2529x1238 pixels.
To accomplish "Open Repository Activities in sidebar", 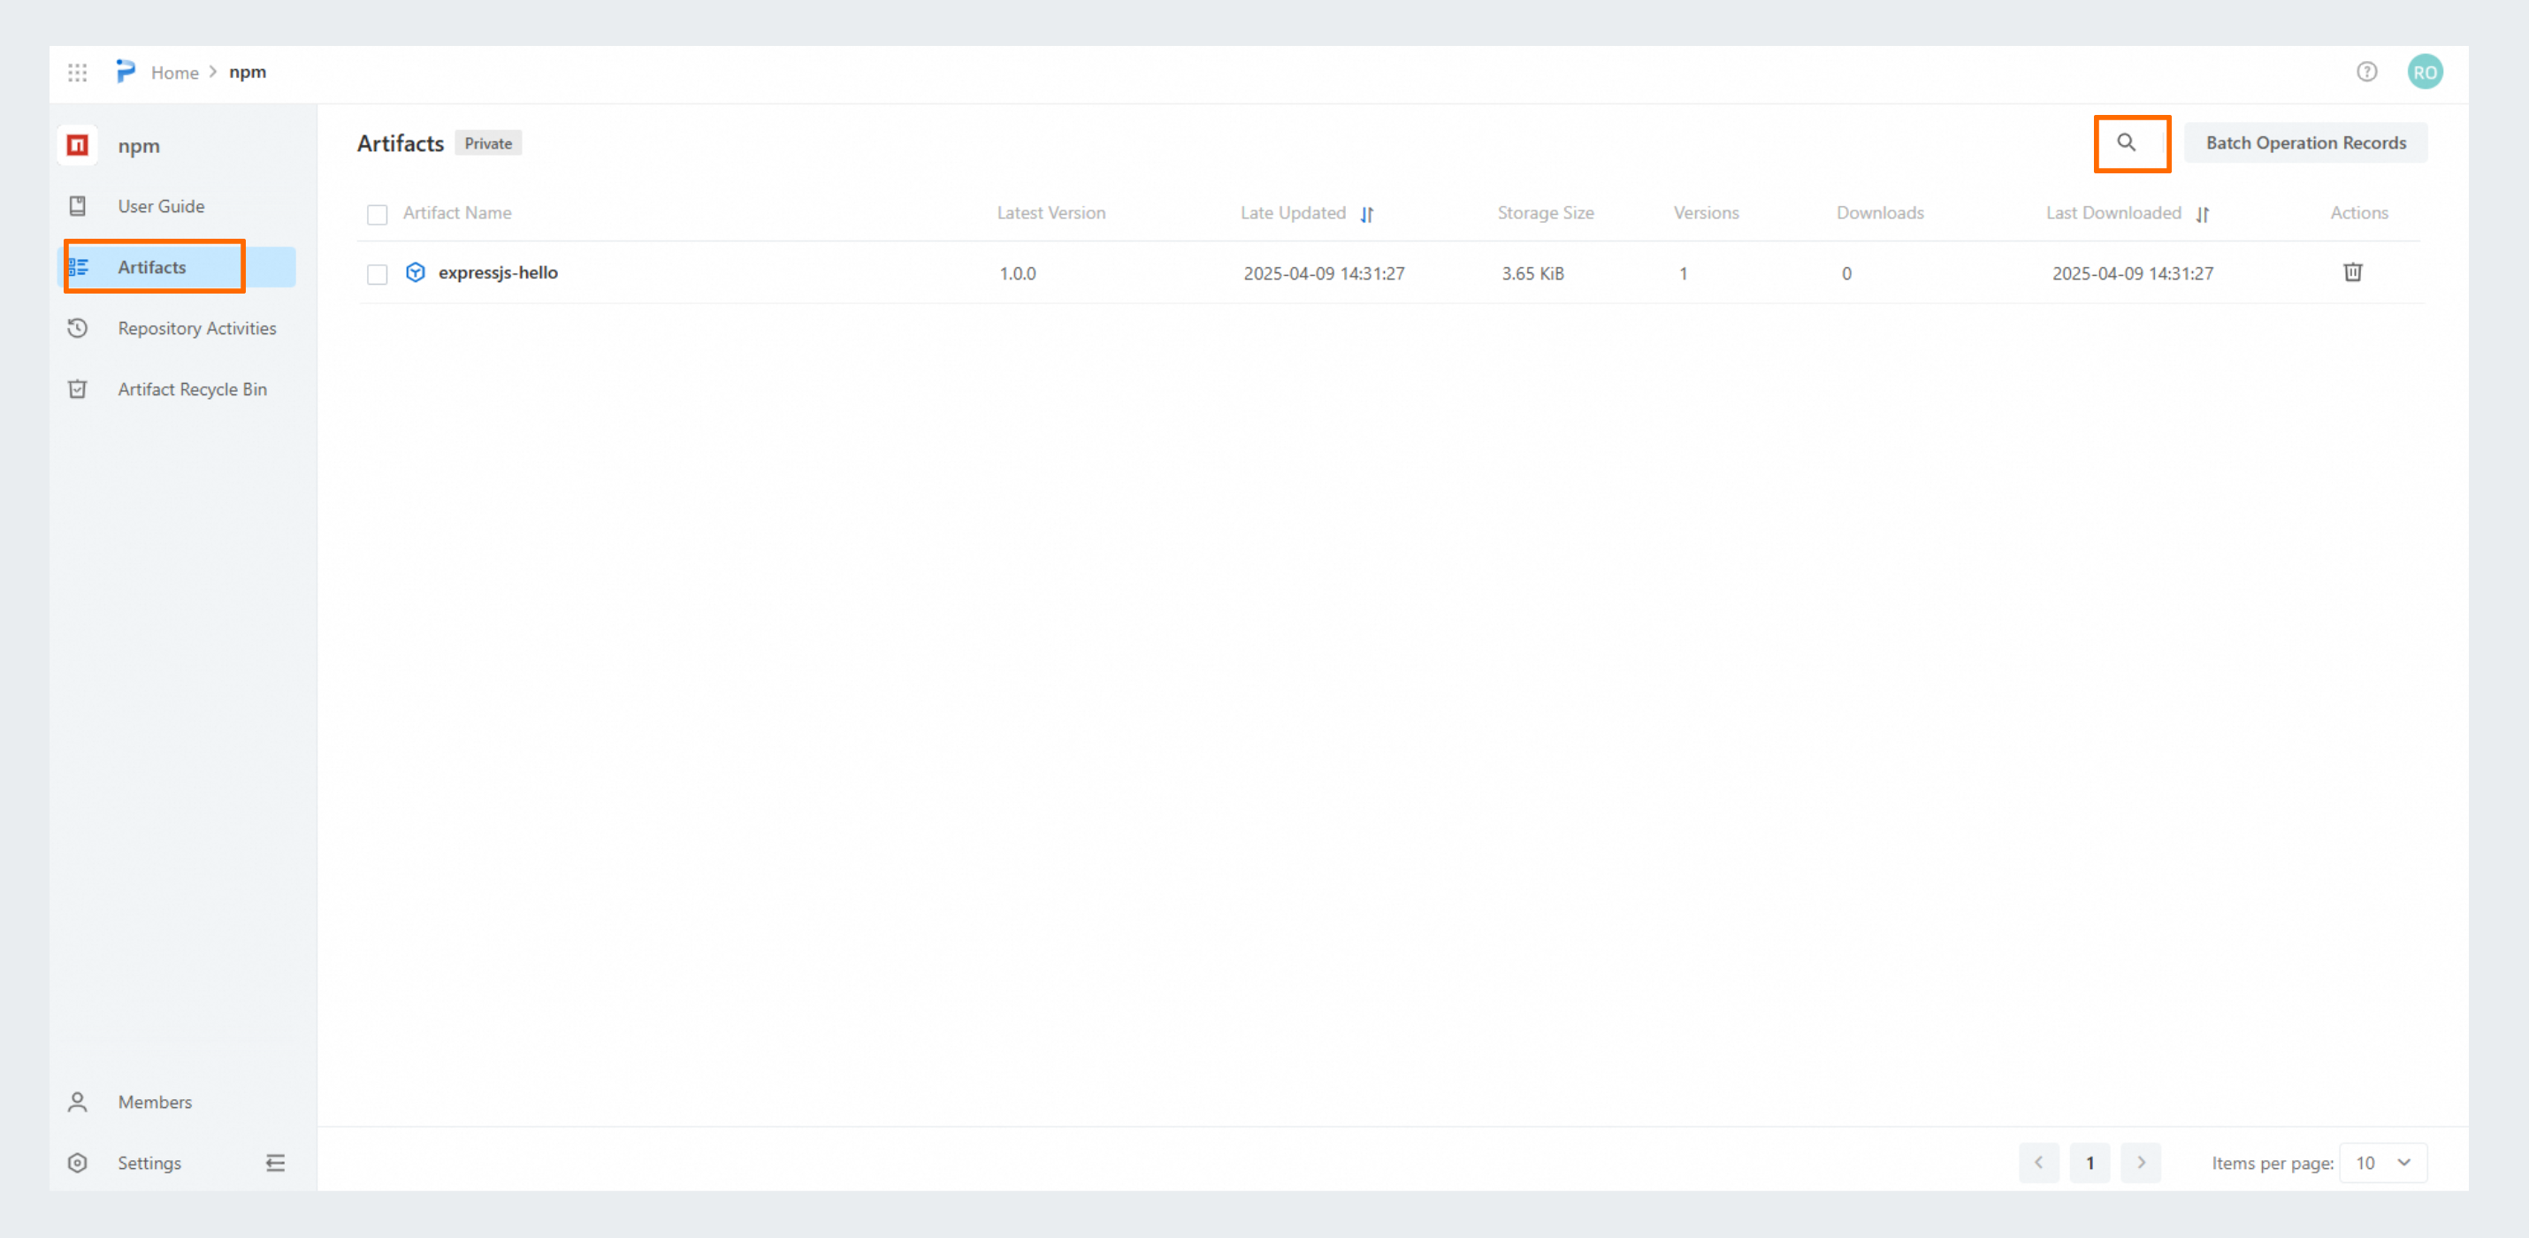I will click(x=196, y=328).
